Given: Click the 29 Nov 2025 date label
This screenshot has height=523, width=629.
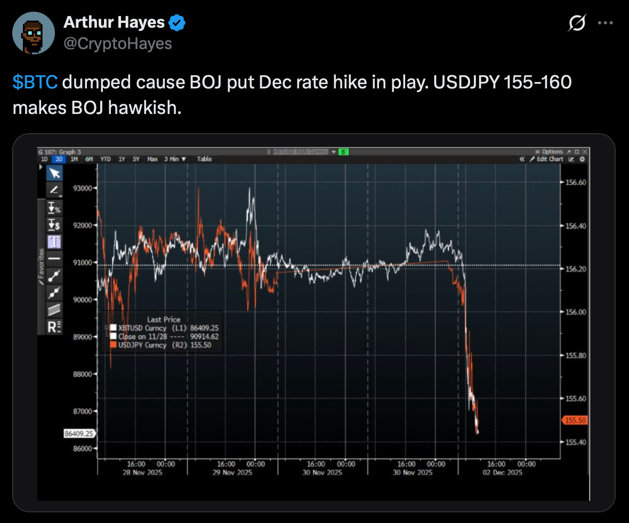Looking at the screenshot, I should (232, 472).
